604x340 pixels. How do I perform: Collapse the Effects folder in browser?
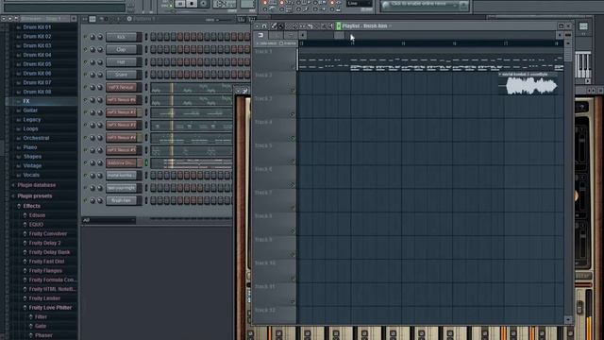pos(31,206)
